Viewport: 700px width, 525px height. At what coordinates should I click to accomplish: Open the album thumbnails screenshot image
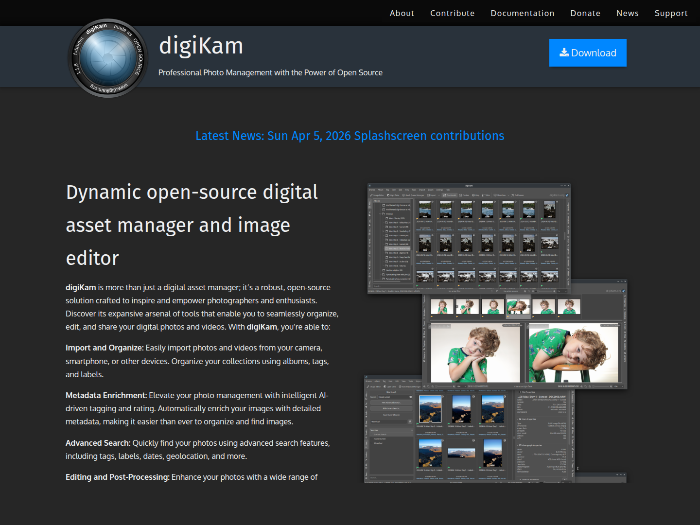[469, 238]
